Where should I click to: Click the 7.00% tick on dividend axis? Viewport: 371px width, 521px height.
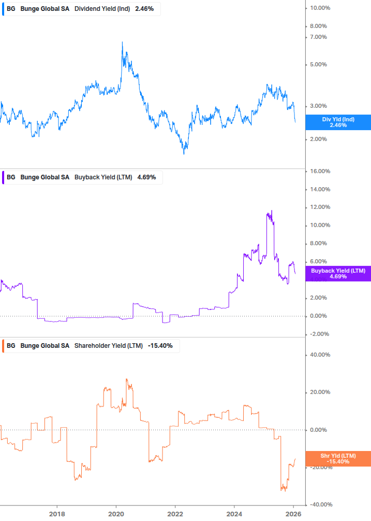point(318,37)
